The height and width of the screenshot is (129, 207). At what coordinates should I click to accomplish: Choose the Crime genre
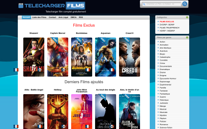[x=162, y=63]
